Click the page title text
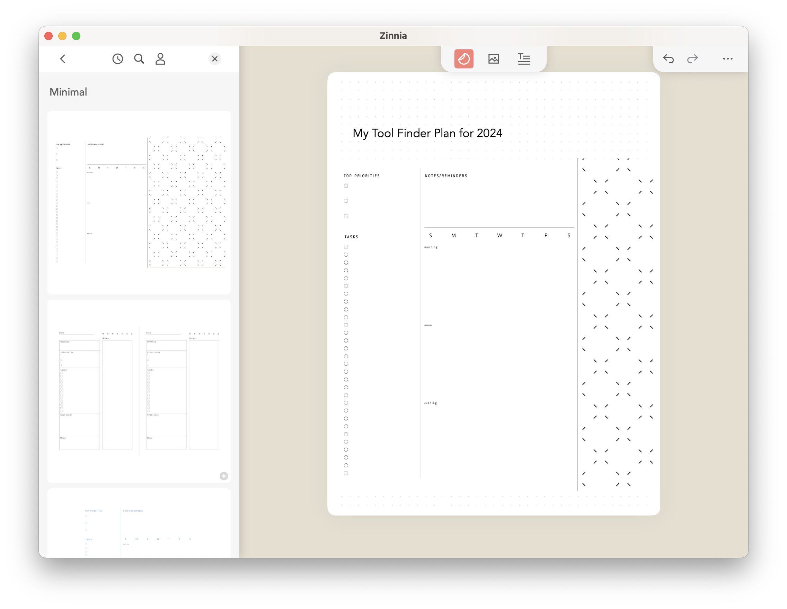787x609 pixels. pyautogui.click(x=427, y=133)
